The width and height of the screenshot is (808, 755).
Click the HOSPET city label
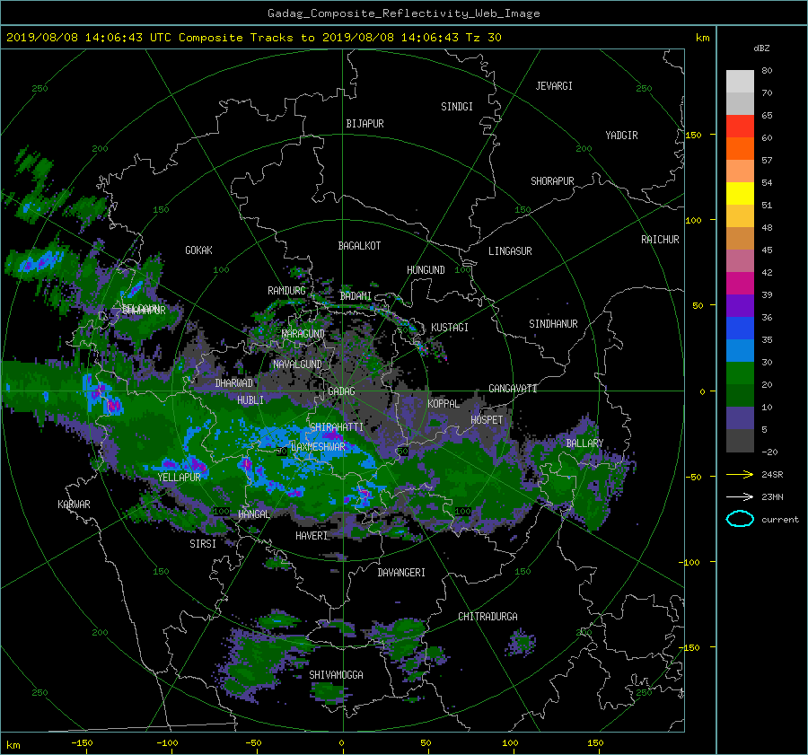(x=487, y=420)
